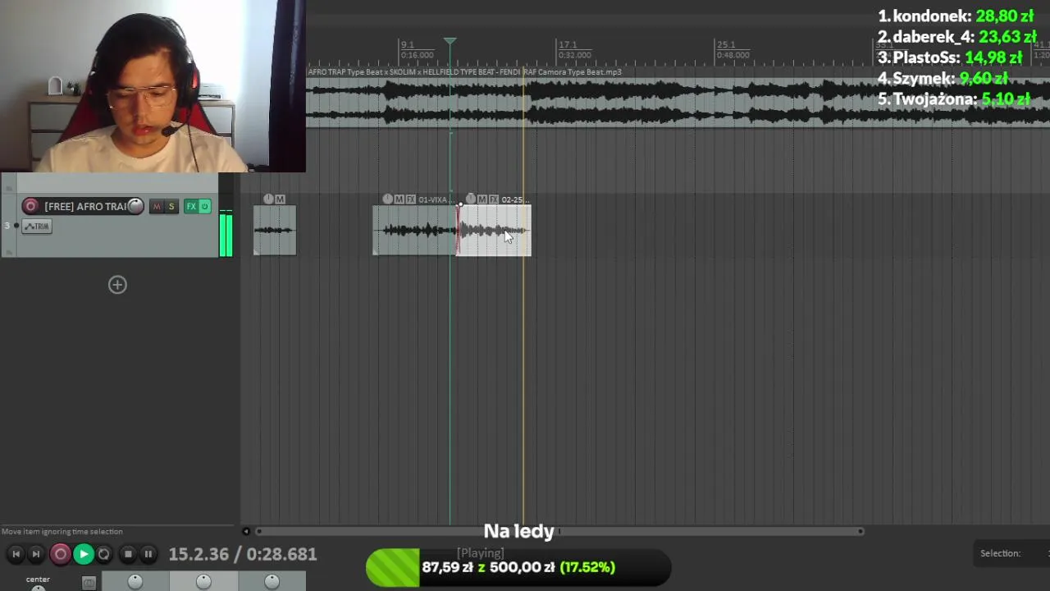Select the first short waveform item
The image size is (1050, 591).
click(275, 230)
